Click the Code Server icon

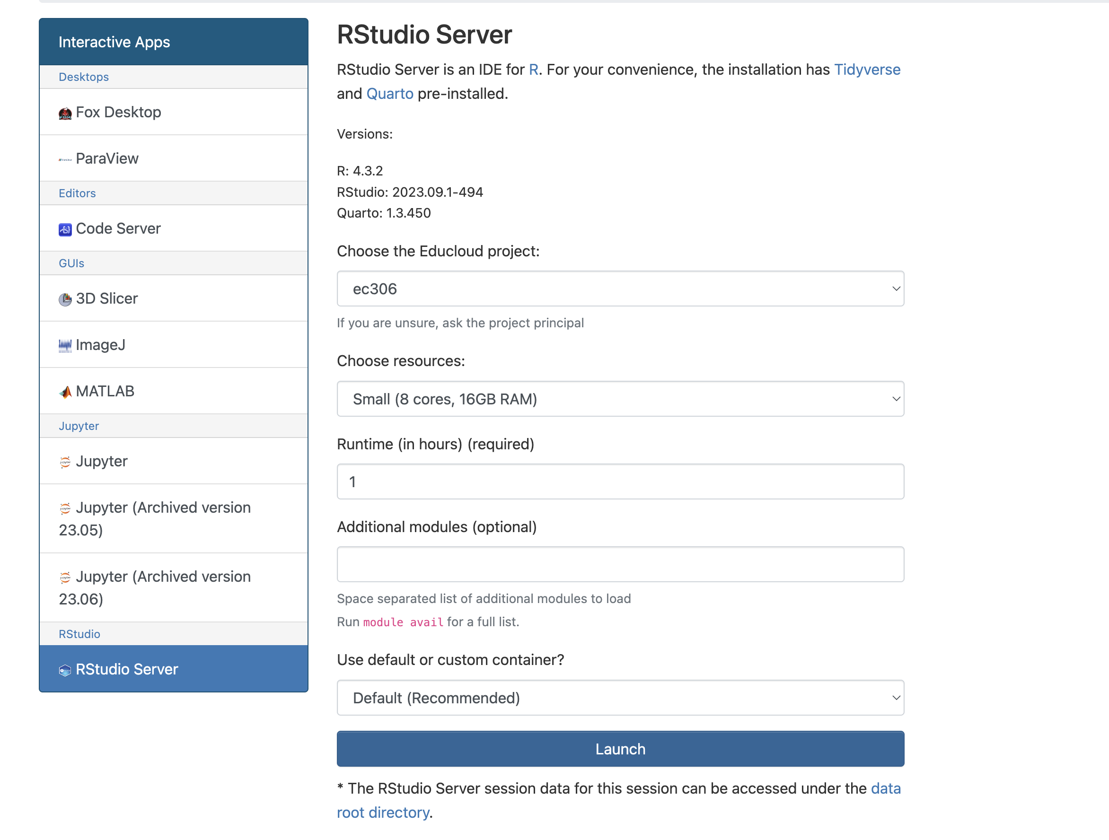click(65, 229)
